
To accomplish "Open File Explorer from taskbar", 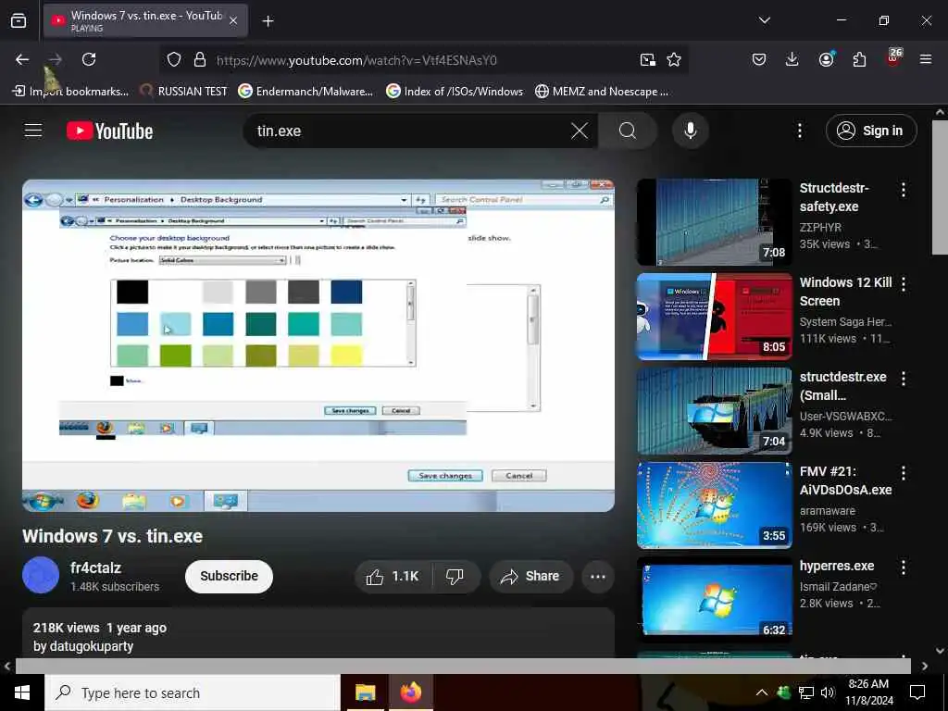I will pyautogui.click(x=365, y=692).
